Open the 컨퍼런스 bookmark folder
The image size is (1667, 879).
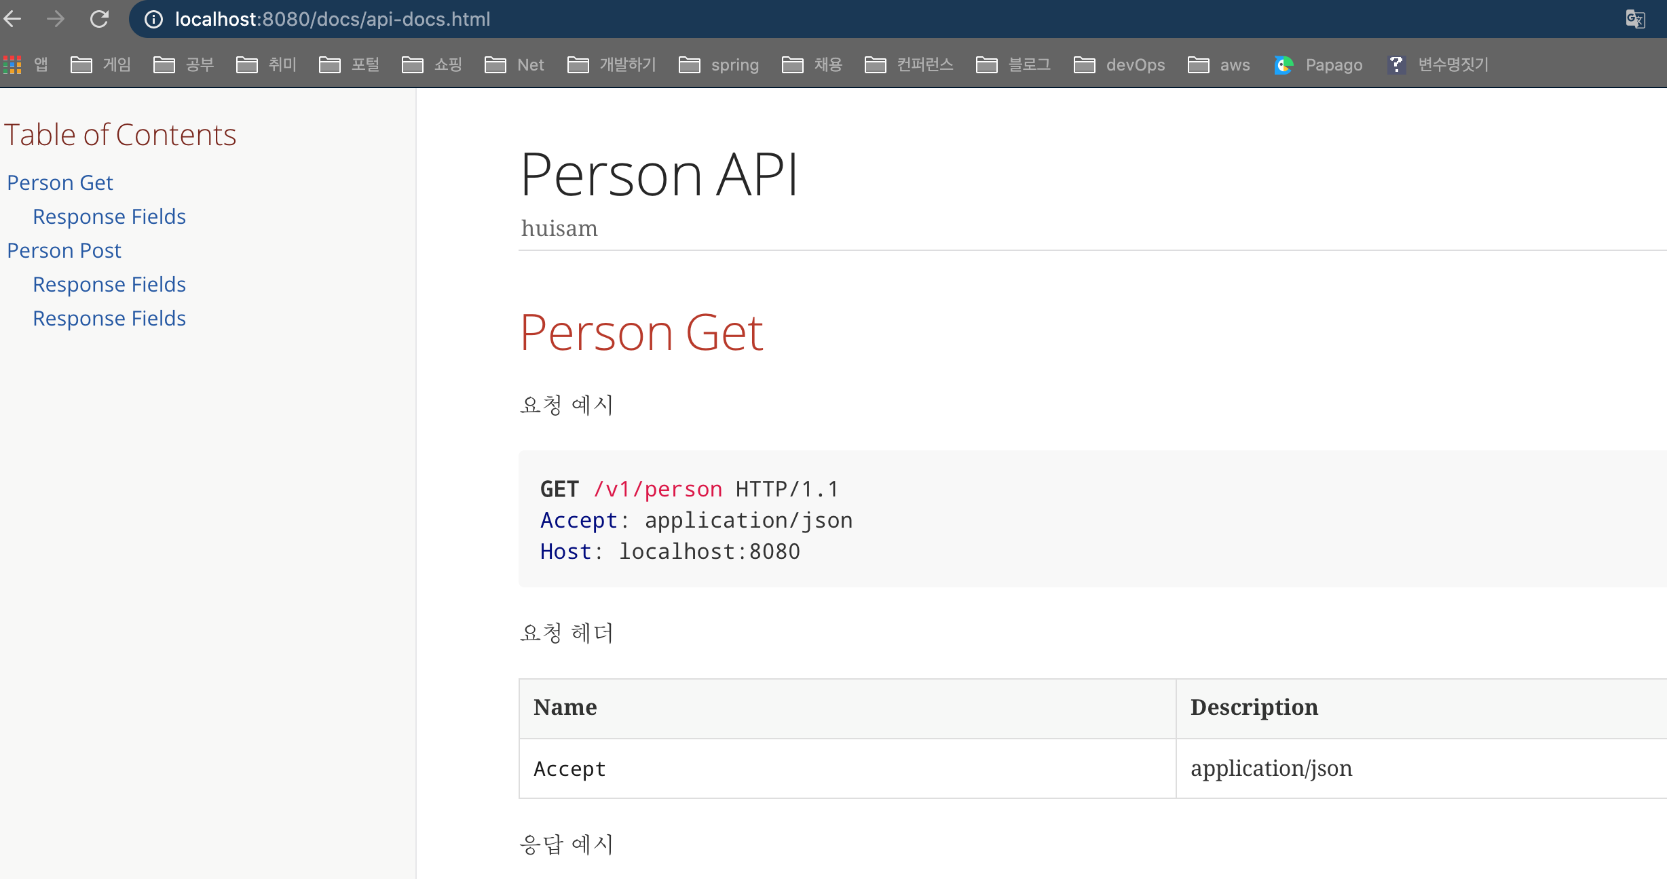point(910,64)
